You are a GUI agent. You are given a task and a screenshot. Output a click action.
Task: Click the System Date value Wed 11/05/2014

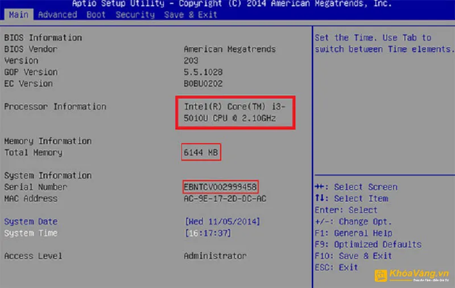coord(222,222)
